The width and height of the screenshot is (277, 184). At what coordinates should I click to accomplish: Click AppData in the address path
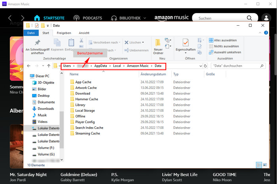pyautogui.click(x=101, y=66)
